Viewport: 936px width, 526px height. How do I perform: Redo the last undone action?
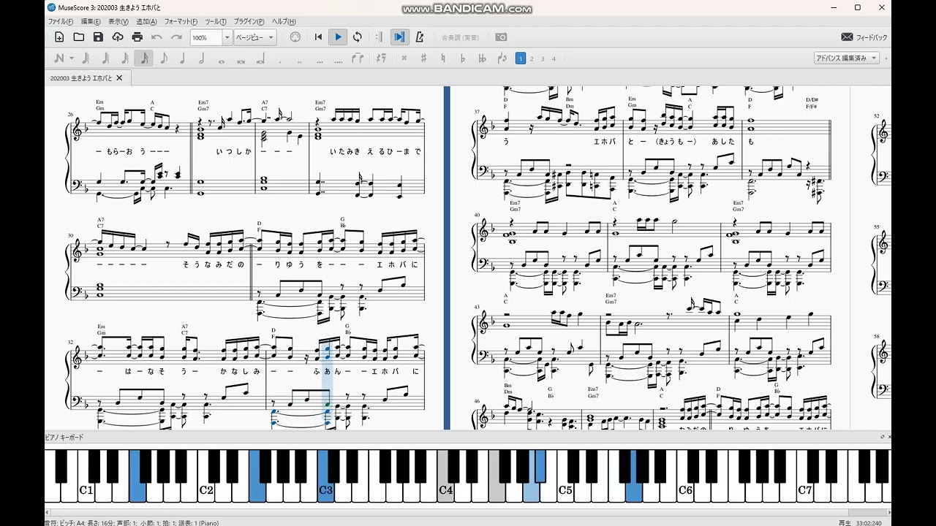[176, 37]
